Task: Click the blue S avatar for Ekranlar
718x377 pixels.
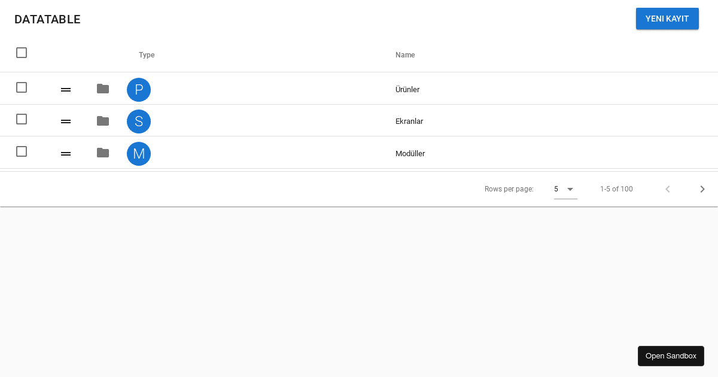Action: click(139, 121)
